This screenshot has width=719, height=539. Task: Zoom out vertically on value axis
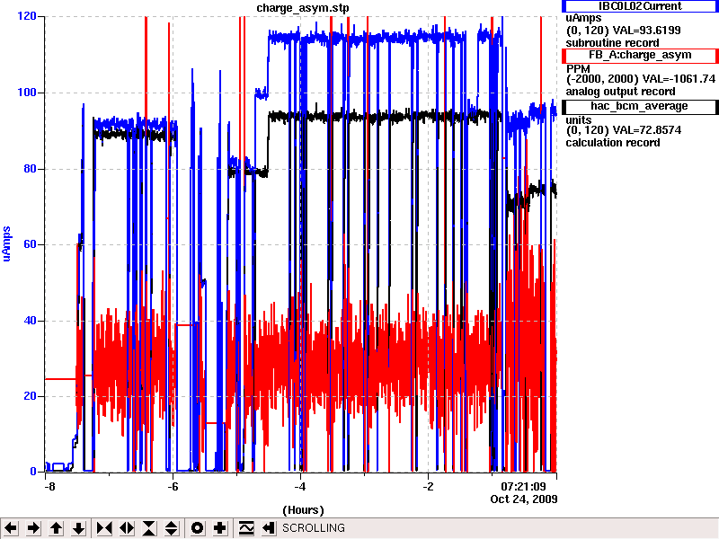click(172, 528)
